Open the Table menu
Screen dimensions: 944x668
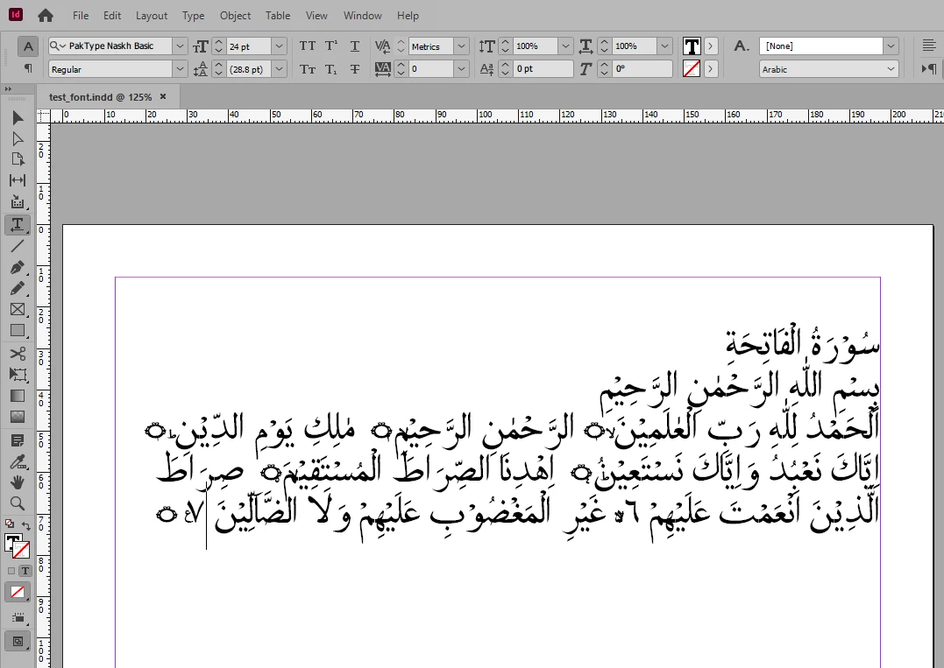point(278,16)
